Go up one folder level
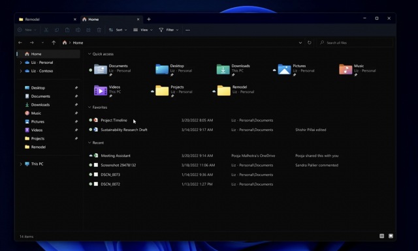The height and width of the screenshot is (251, 418). (54, 42)
